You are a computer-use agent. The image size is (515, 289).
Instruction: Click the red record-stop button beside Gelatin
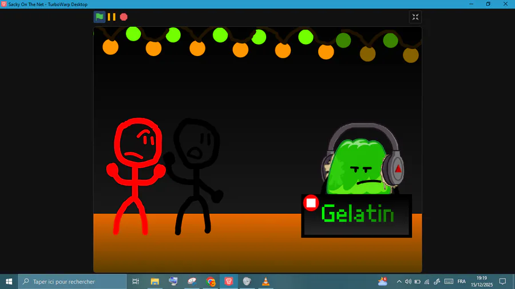tap(311, 203)
